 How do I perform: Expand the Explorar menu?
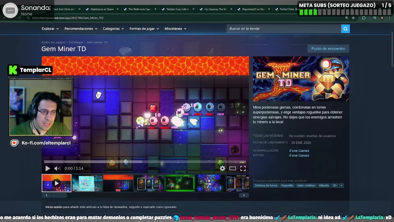50,29
